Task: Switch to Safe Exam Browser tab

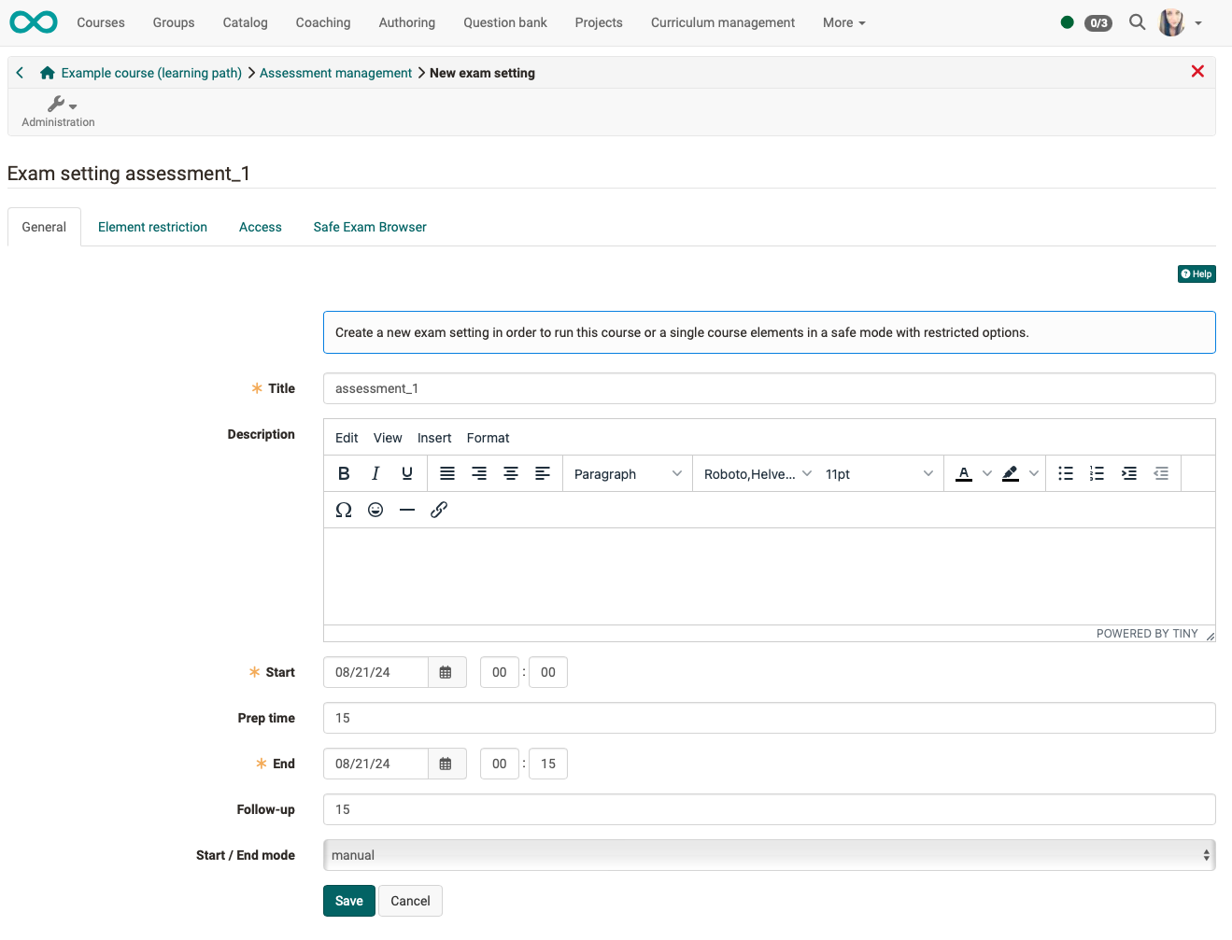Action: (370, 227)
